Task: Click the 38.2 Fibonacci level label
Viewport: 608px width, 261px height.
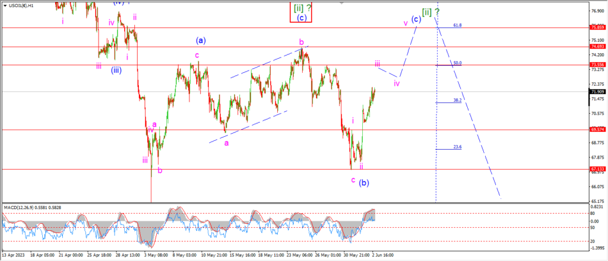Action: tap(457, 100)
